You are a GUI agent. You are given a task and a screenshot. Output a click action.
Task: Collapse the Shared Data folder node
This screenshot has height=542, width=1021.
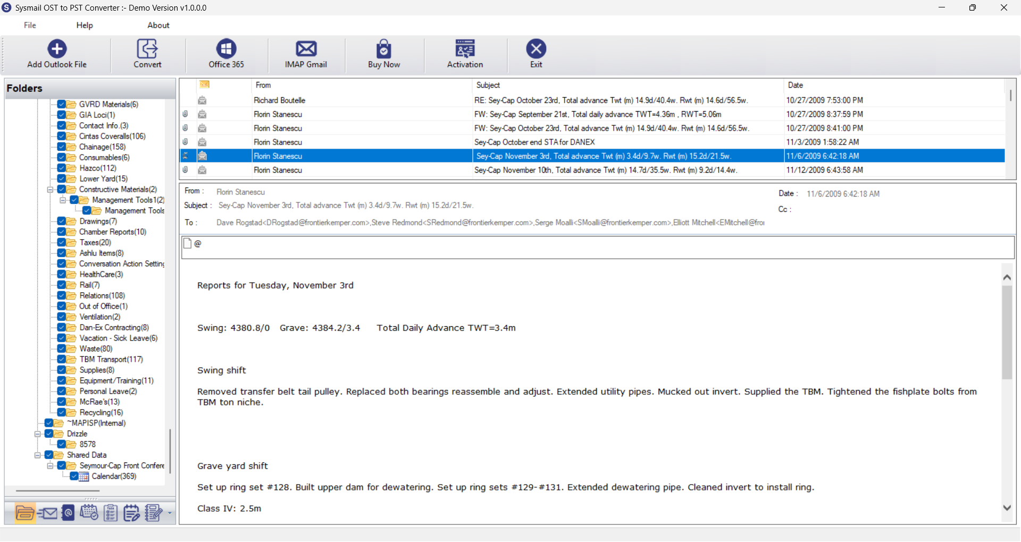37,455
